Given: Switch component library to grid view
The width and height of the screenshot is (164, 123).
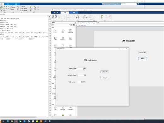Looking at the screenshot, I should tap(74, 25).
